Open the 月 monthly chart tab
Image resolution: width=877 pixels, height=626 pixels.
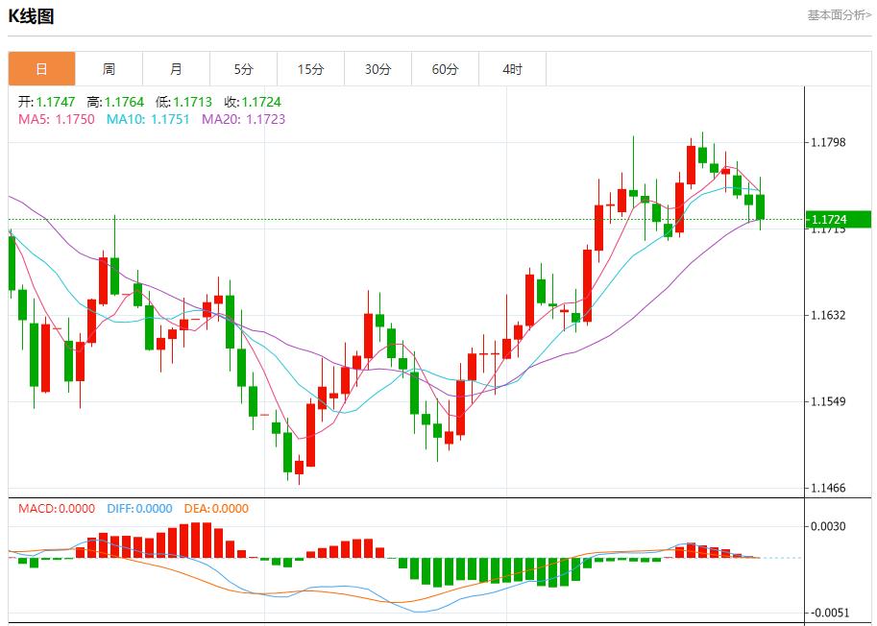click(176, 69)
